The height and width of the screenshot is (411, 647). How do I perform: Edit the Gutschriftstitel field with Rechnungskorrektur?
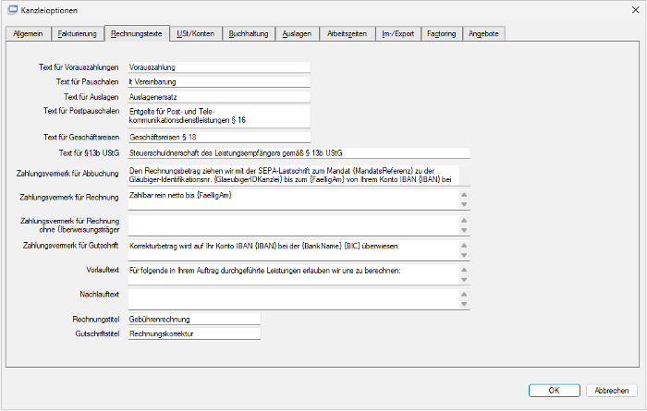point(194,333)
